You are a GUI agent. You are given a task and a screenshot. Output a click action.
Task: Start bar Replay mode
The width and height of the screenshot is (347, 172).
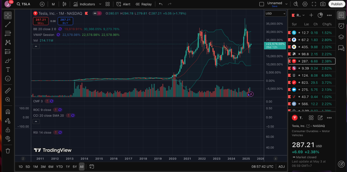pyautogui.click(x=143, y=4)
